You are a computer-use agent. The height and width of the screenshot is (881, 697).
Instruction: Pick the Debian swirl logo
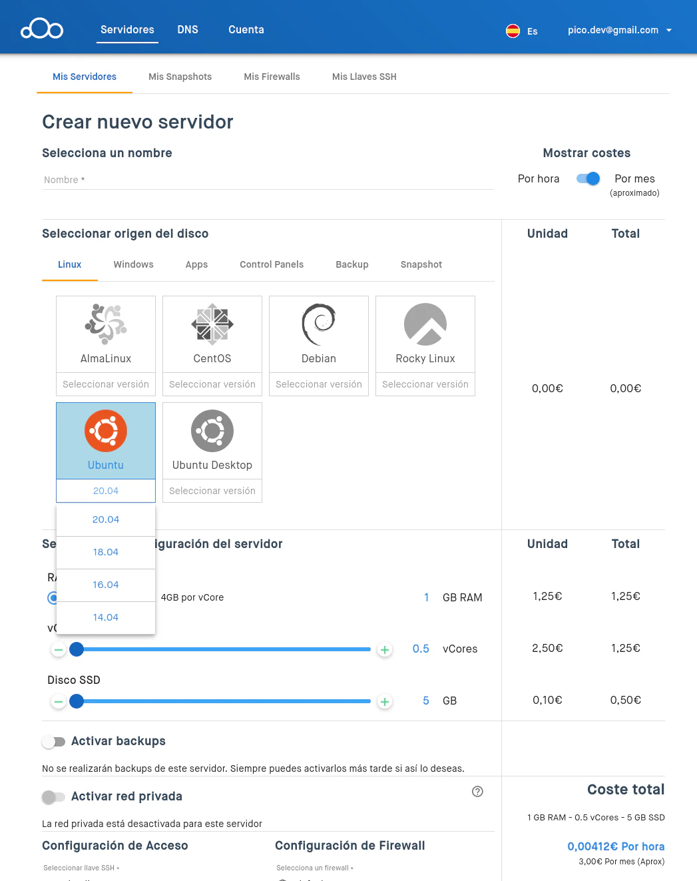click(x=319, y=324)
